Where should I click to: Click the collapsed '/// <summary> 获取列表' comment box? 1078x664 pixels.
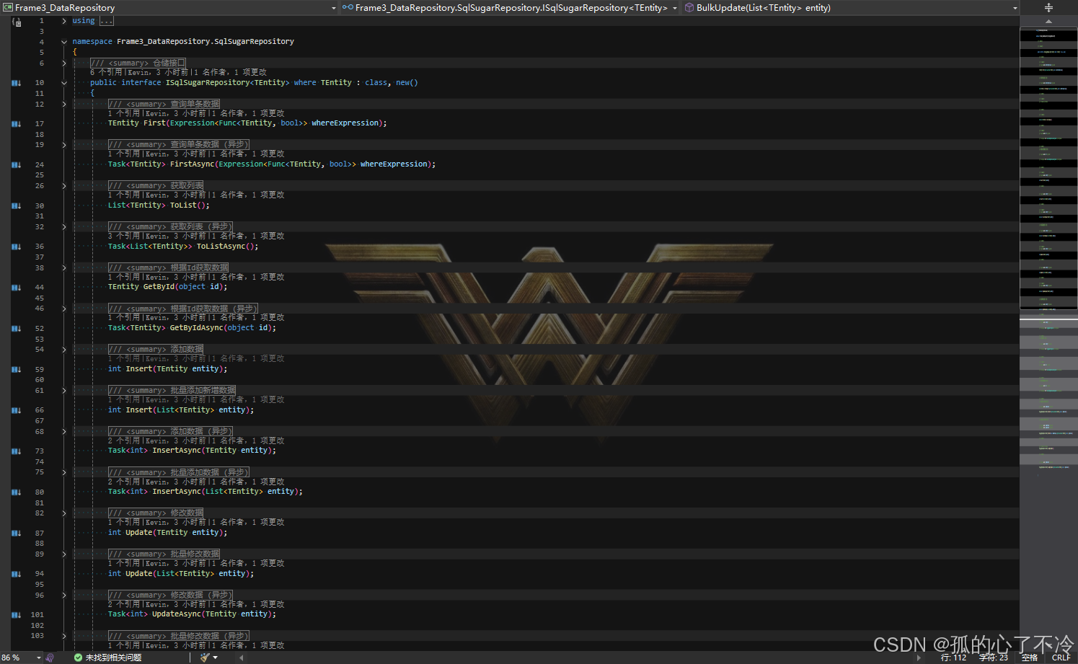tap(156, 186)
